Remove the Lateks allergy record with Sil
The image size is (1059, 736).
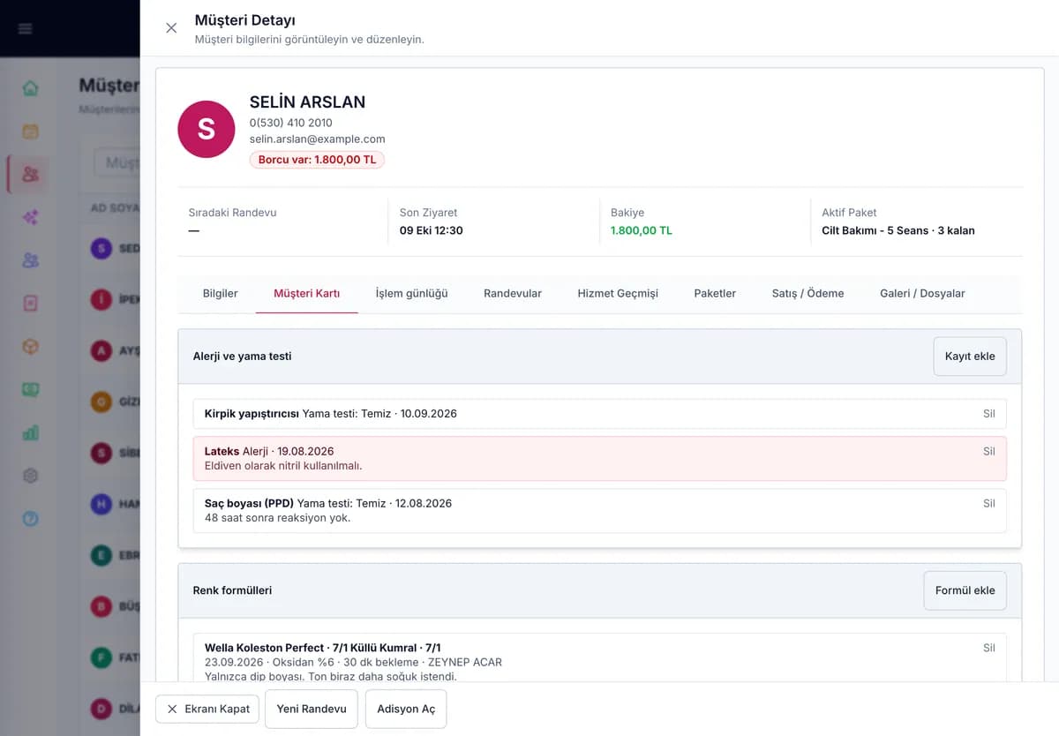click(x=989, y=451)
